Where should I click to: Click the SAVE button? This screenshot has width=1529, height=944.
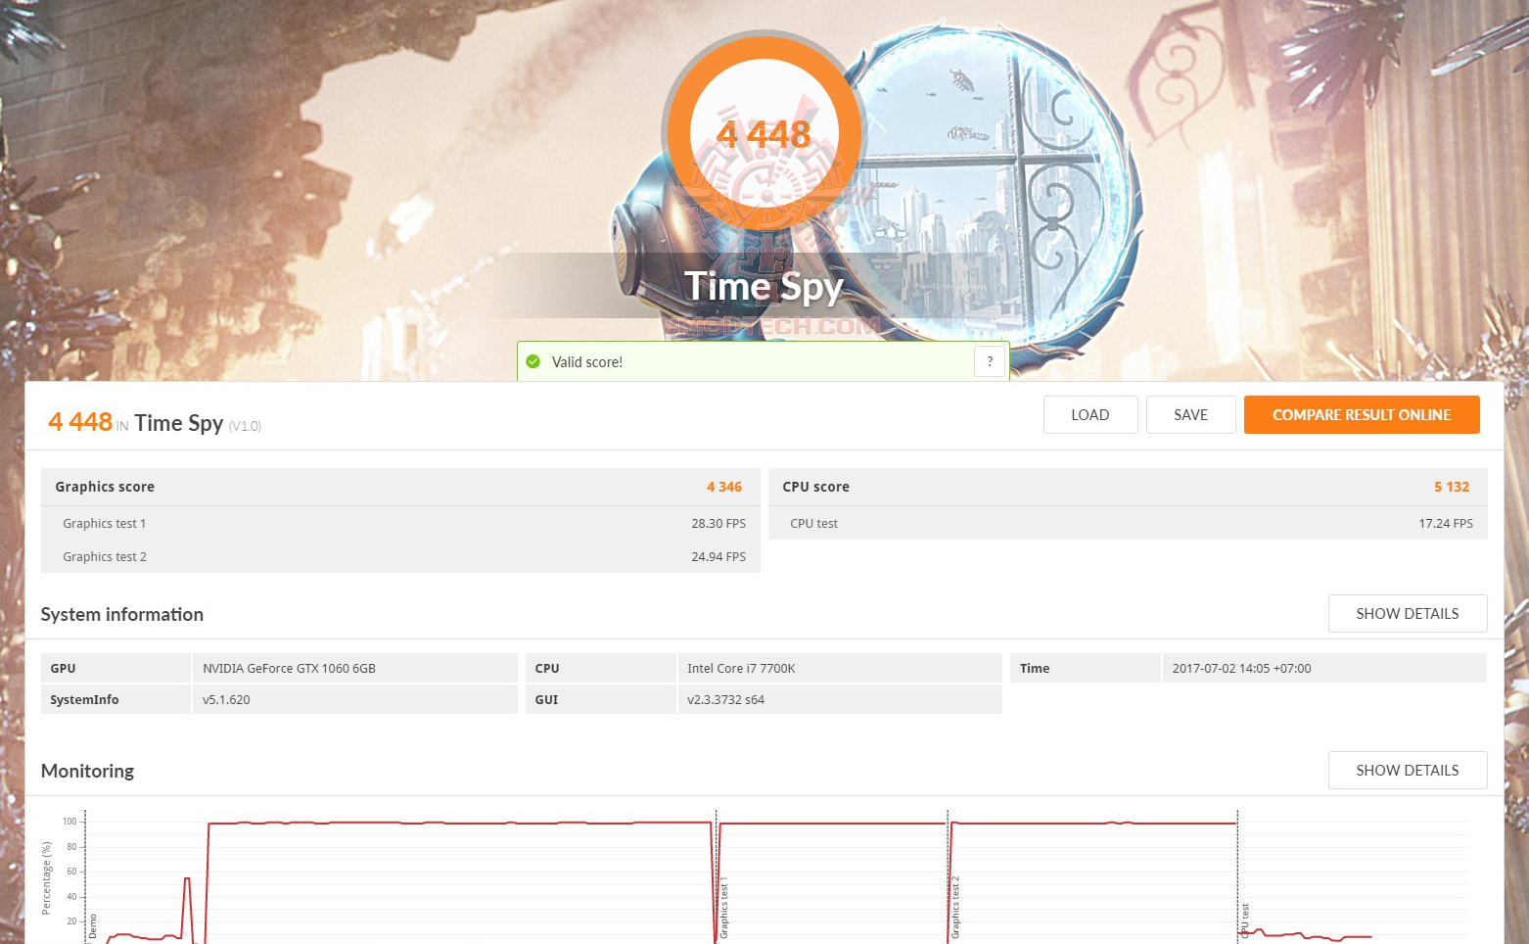click(1190, 414)
